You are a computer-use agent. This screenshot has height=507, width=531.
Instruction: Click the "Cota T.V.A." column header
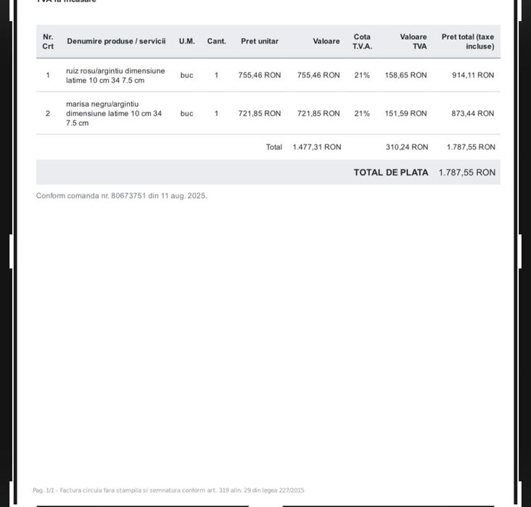click(x=362, y=41)
